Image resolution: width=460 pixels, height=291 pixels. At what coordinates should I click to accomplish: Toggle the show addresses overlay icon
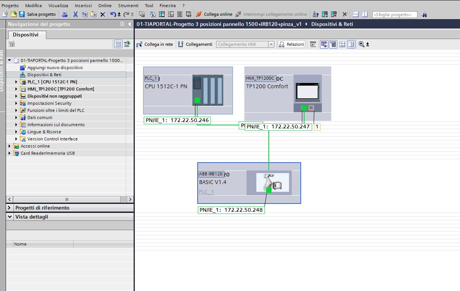[x=324, y=44]
